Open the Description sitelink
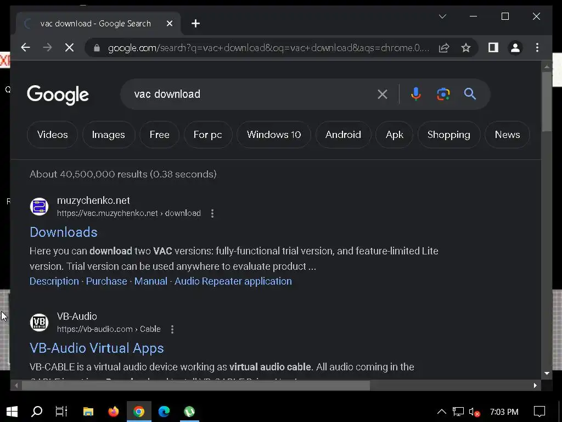562x422 pixels. [54, 281]
